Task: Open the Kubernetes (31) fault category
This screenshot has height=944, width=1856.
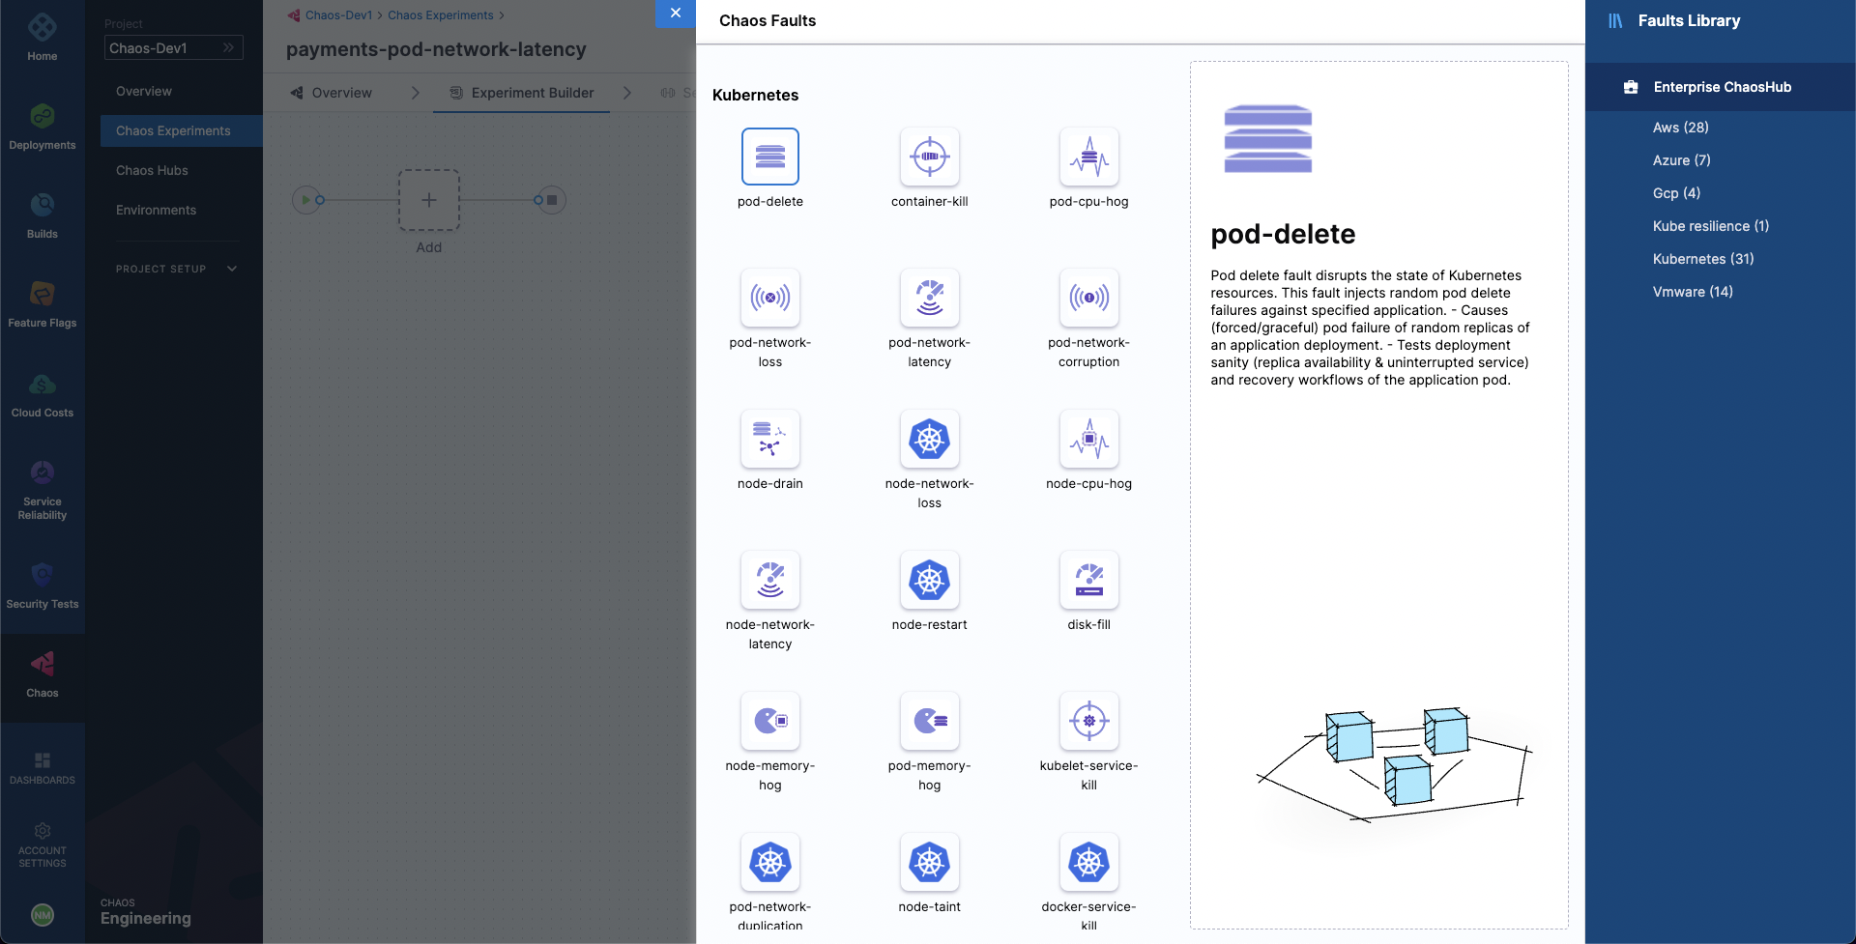Action: coord(1702,259)
